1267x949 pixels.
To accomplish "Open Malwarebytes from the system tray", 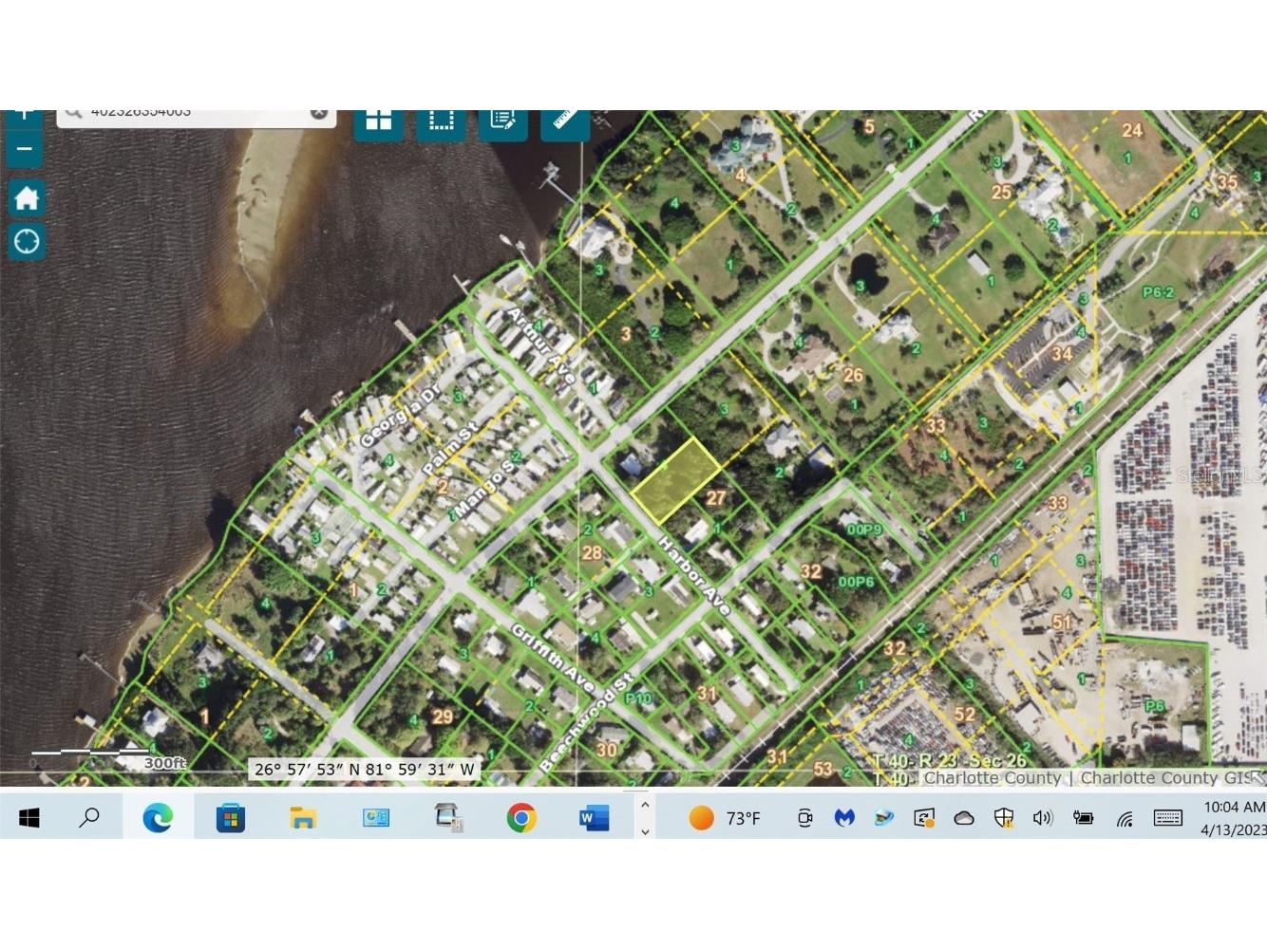I will [x=845, y=816].
